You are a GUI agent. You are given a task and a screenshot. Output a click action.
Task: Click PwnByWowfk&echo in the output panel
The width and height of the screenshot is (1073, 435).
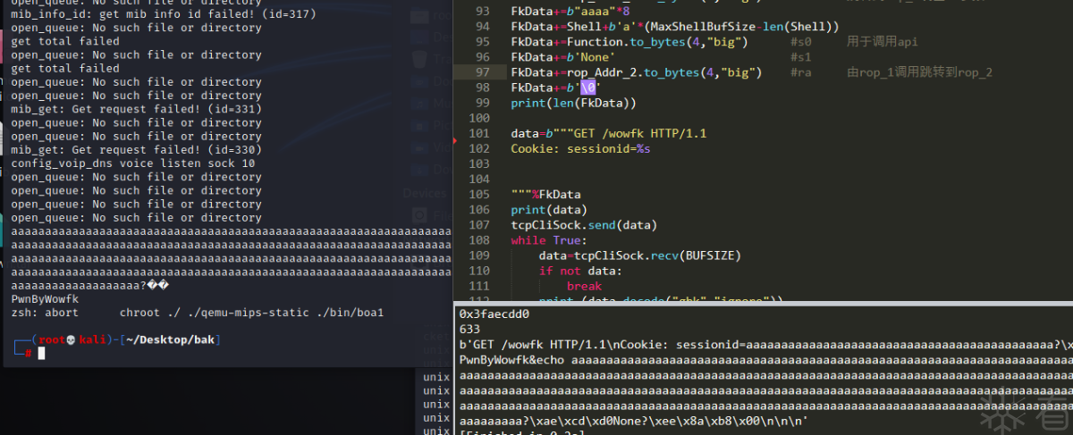tap(512, 360)
